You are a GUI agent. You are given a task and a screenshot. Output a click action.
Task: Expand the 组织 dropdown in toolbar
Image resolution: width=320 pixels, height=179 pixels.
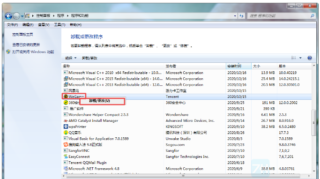tap(71, 58)
